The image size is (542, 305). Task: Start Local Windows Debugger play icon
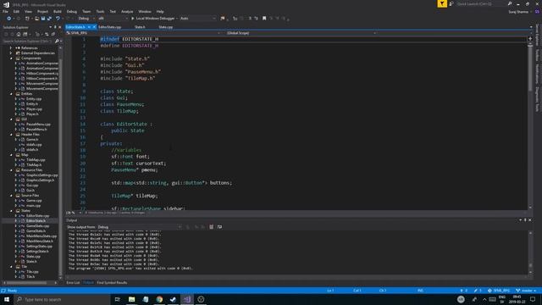tap(132, 19)
